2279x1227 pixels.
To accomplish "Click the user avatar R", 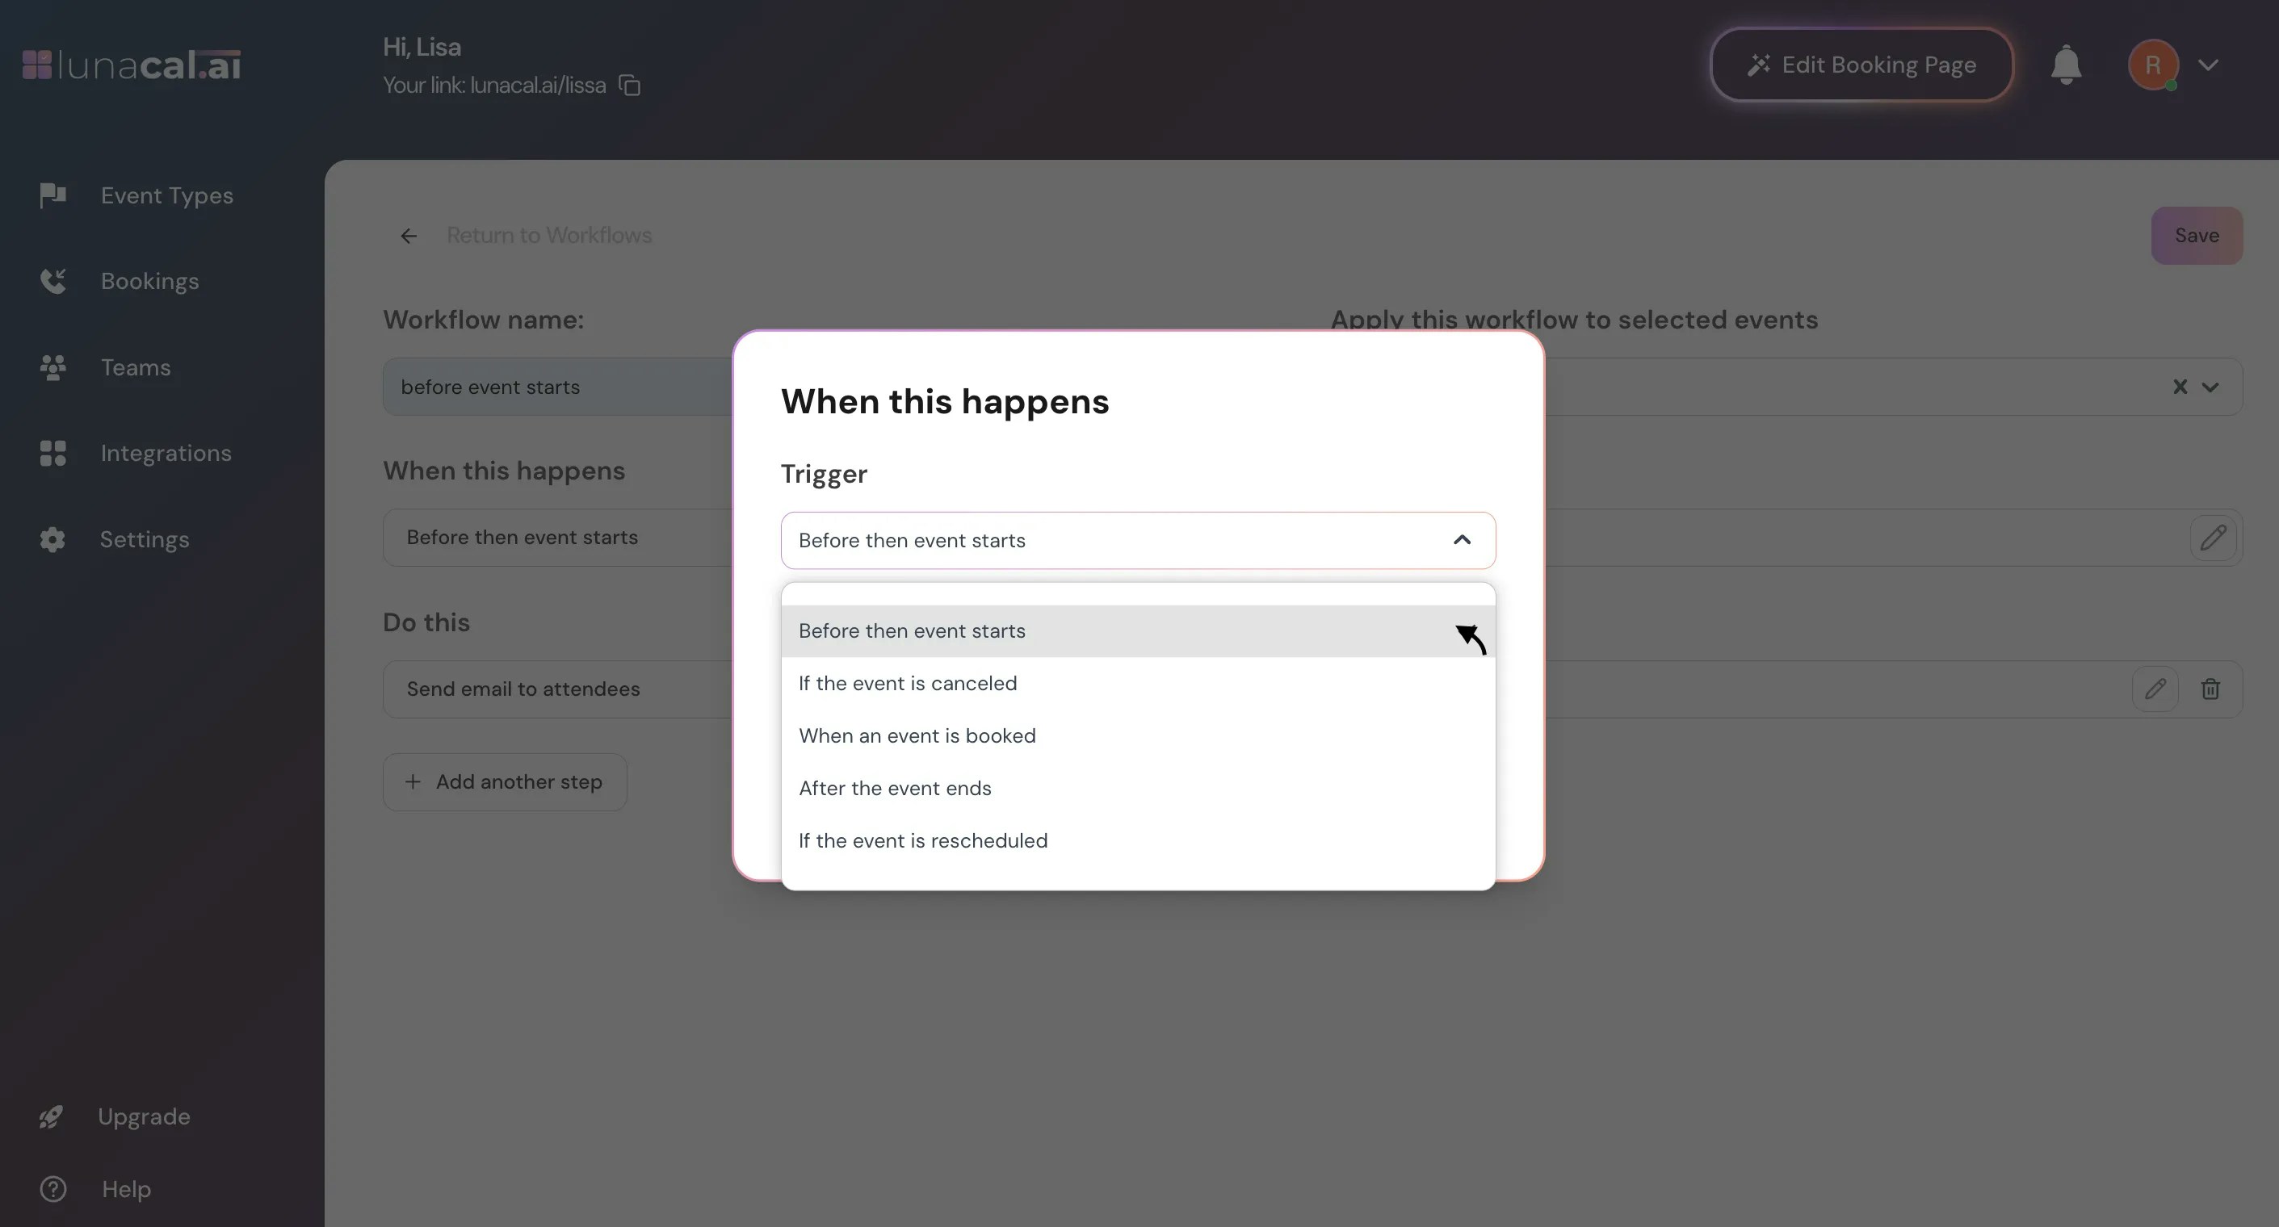I will (2152, 65).
